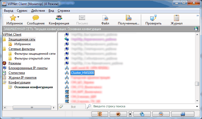Select Фильтры защищенной сети
The image size is (202, 119).
pyautogui.click(x=35, y=54)
